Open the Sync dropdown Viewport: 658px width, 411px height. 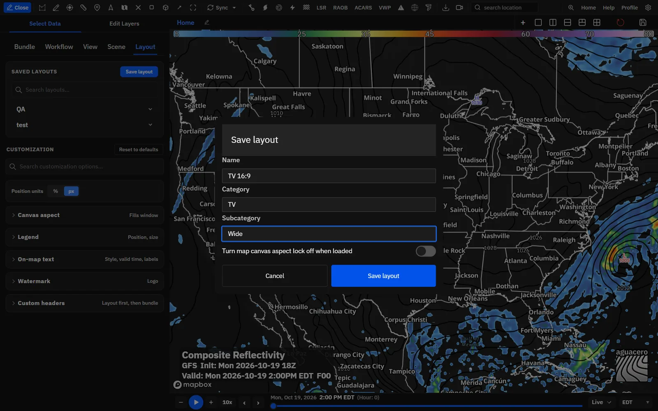point(222,7)
